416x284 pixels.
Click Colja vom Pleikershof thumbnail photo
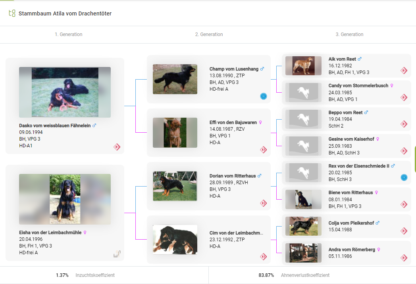pos(304,226)
